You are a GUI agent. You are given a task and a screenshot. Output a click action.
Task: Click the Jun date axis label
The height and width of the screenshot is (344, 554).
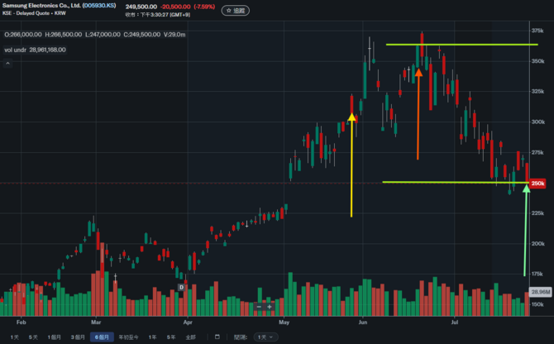(x=362, y=322)
